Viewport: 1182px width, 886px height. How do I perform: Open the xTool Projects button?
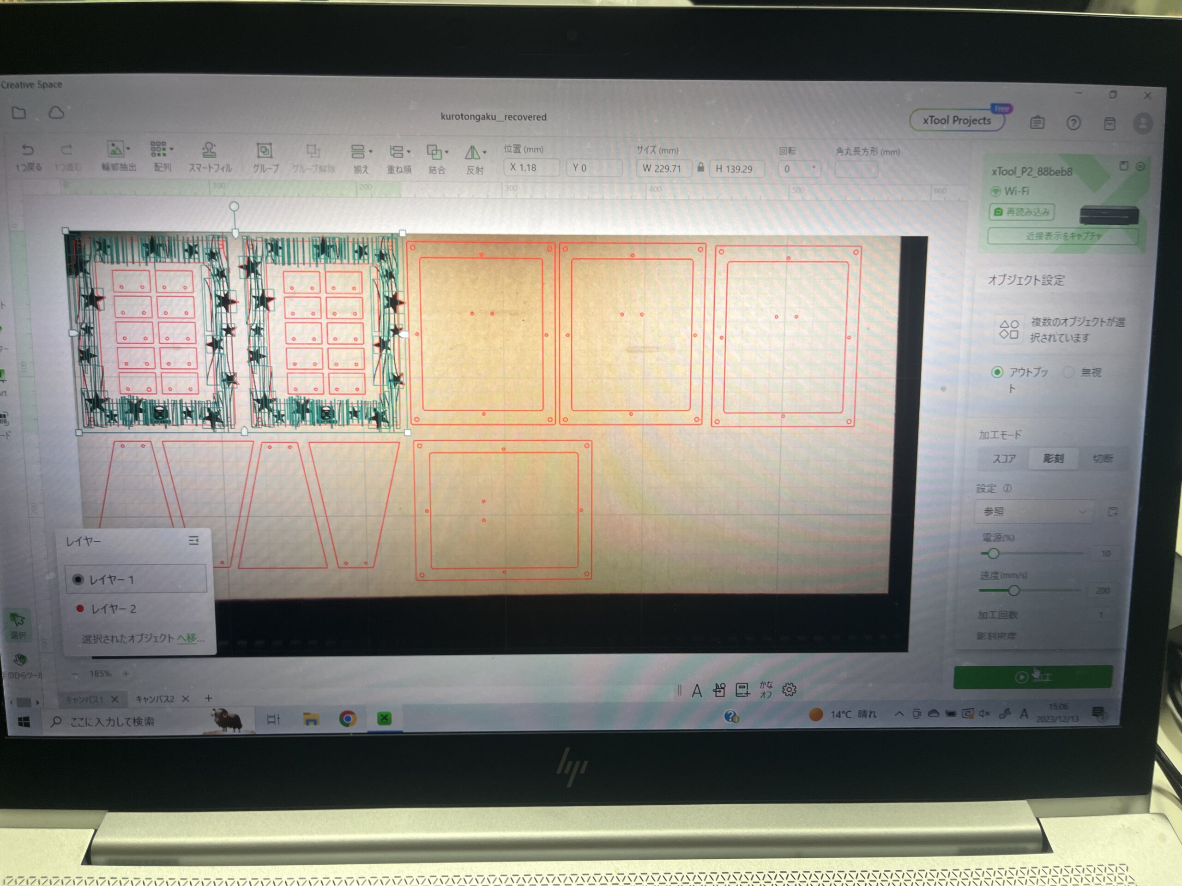pyautogui.click(x=957, y=120)
